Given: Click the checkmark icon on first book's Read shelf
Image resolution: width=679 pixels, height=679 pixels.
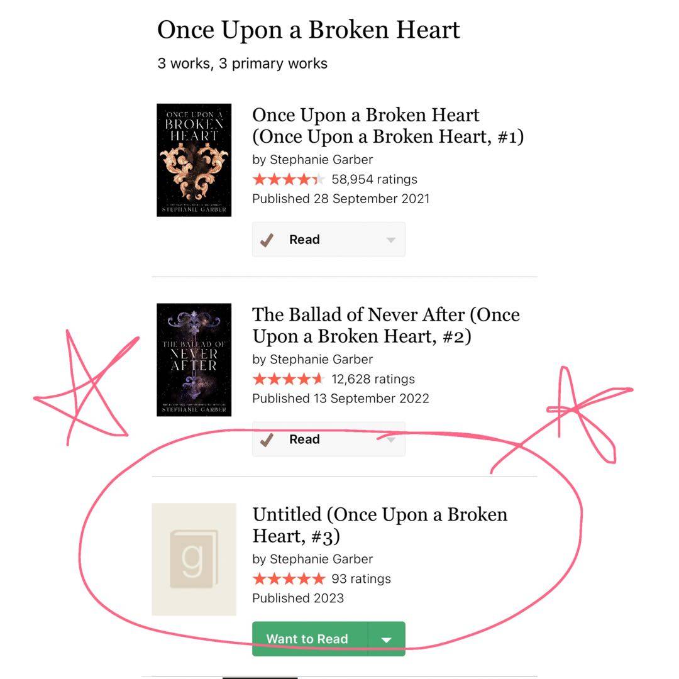Looking at the screenshot, I should coord(267,240).
